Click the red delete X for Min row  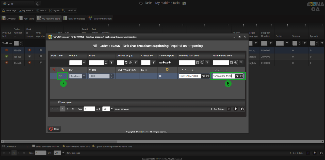pos(54,69)
